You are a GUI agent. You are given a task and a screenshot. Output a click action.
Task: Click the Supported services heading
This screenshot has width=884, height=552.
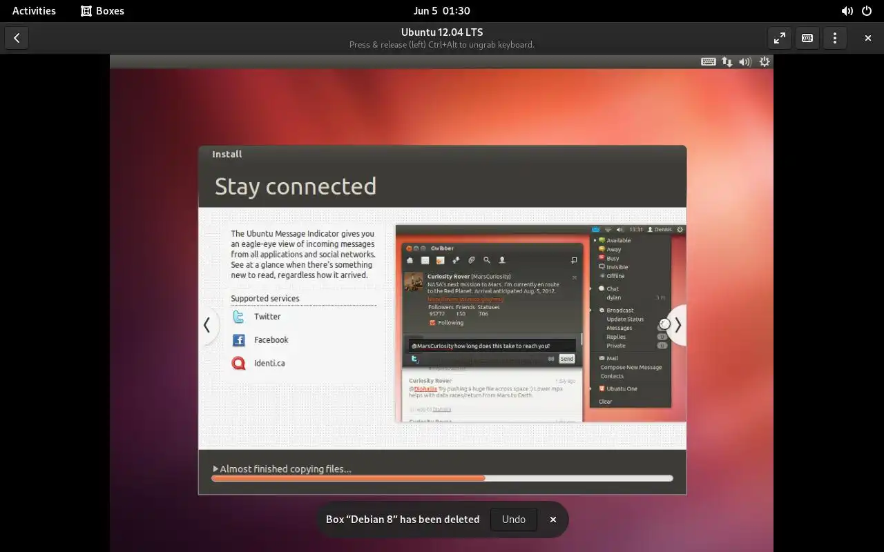click(x=265, y=299)
